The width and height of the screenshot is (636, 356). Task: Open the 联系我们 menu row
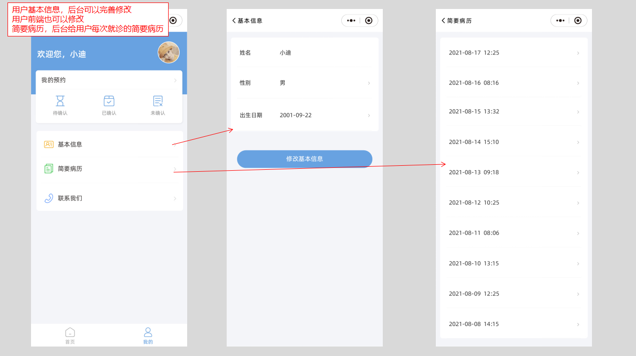109,198
